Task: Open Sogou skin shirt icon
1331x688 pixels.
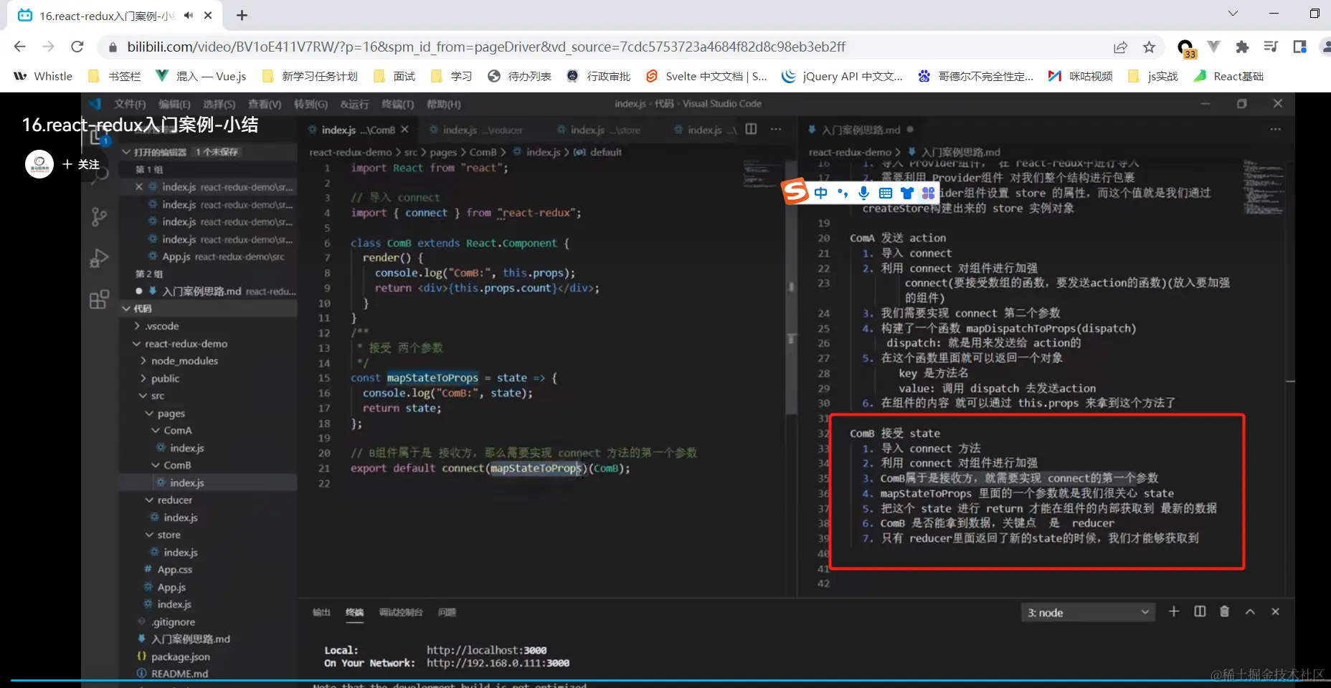Action: (907, 193)
